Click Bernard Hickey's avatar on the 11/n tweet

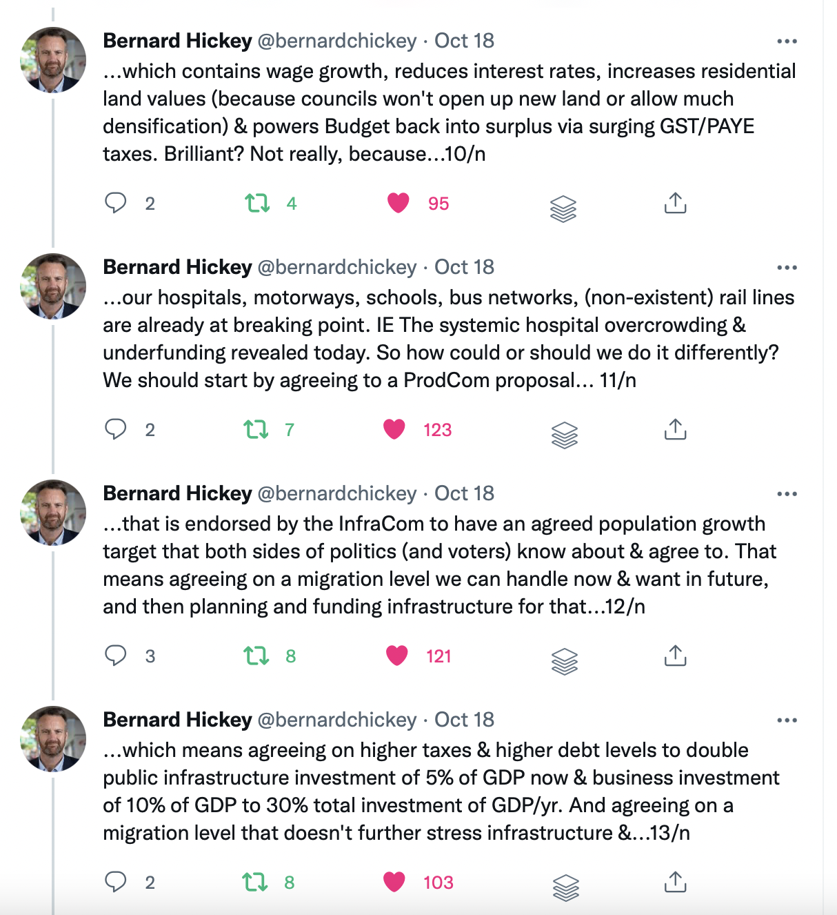click(x=54, y=286)
